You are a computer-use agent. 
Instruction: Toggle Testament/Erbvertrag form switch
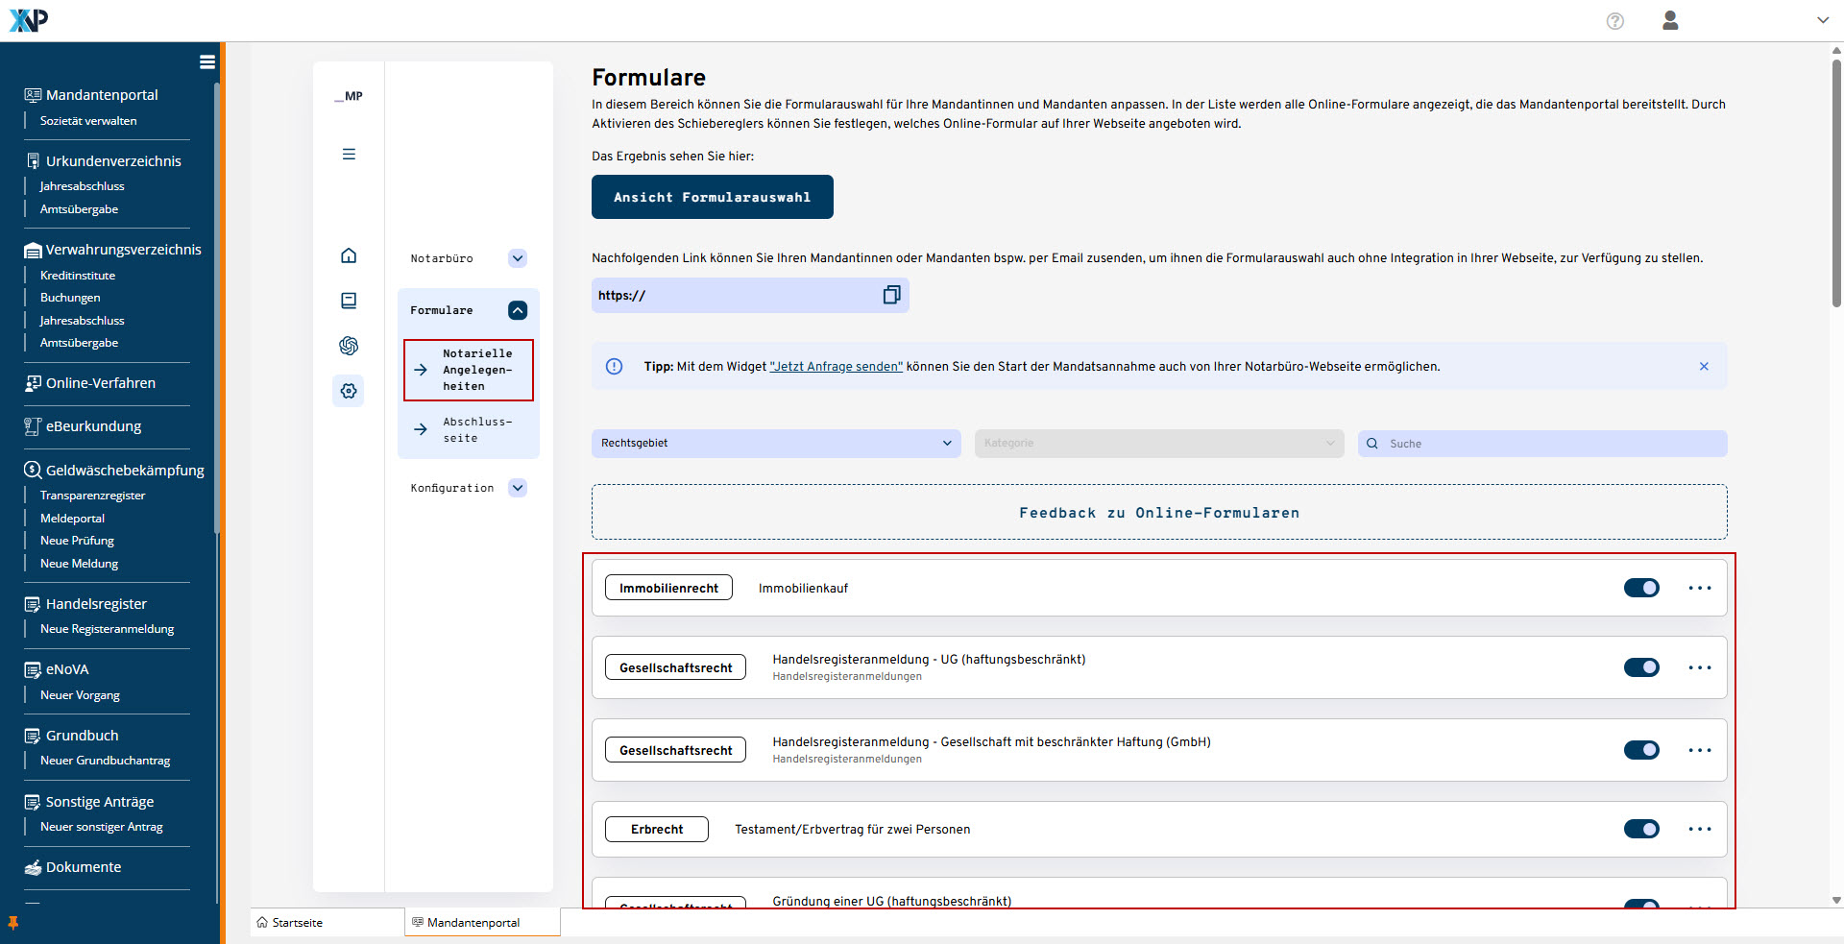(1641, 829)
